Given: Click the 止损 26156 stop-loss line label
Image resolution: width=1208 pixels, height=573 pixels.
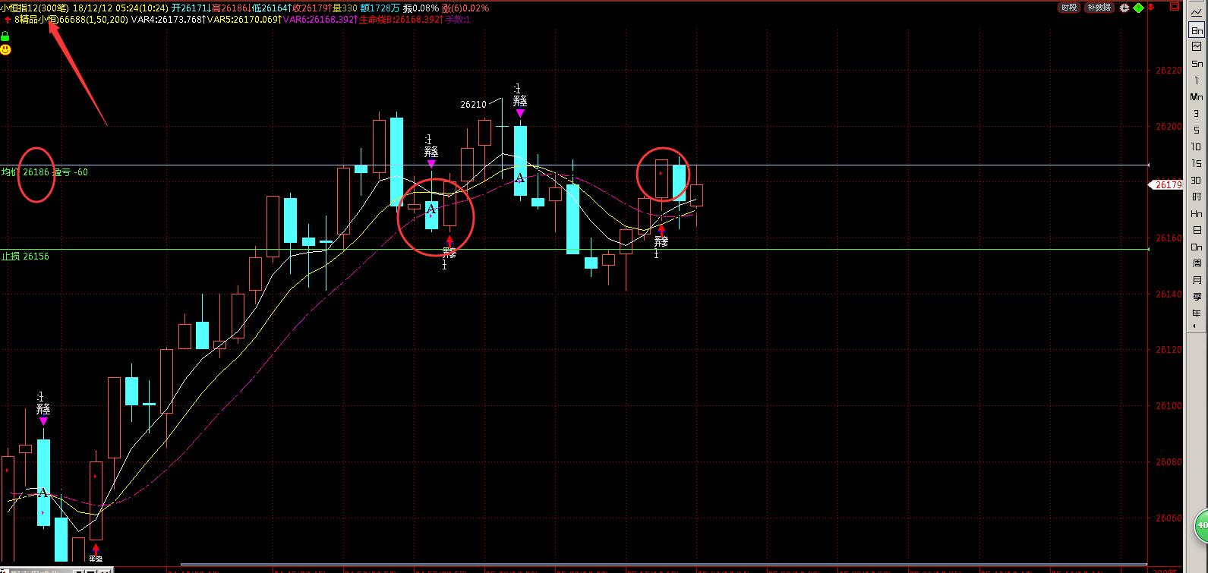Looking at the screenshot, I should [x=25, y=257].
